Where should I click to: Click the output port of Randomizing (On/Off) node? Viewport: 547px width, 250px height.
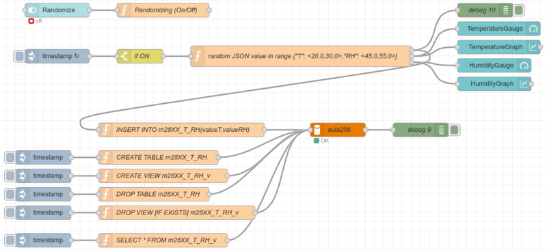[209, 10]
